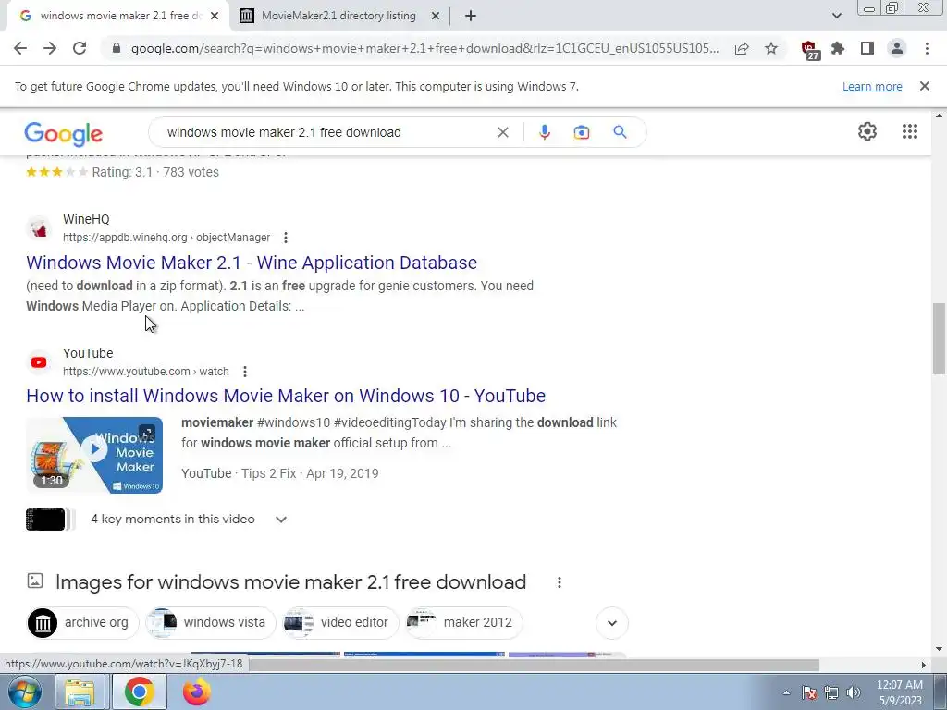Open Windows Explorer from taskbar
Image resolution: width=947 pixels, height=710 pixels.
[x=80, y=692]
